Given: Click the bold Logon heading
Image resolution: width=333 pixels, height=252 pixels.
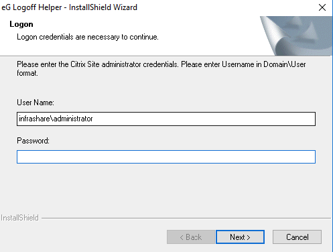Looking at the screenshot, I should click(21, 24).
